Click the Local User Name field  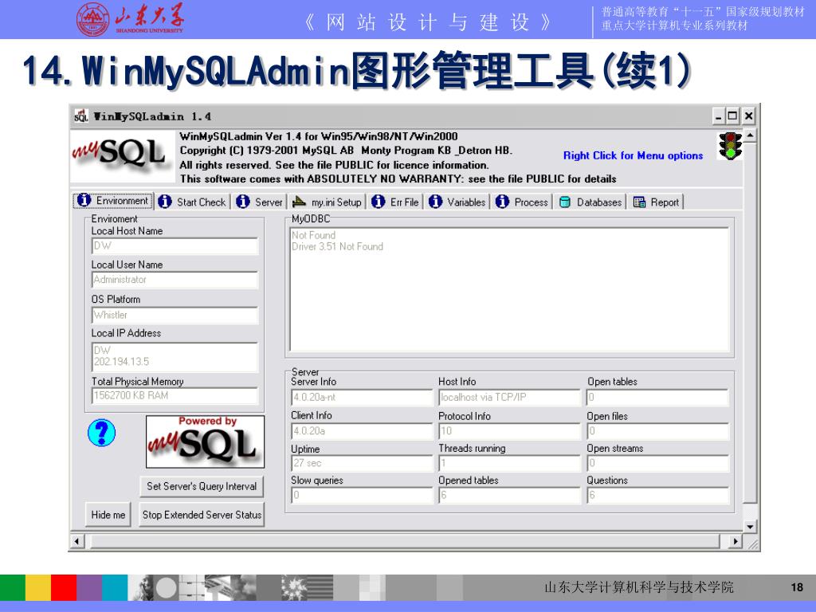[175, 280]
